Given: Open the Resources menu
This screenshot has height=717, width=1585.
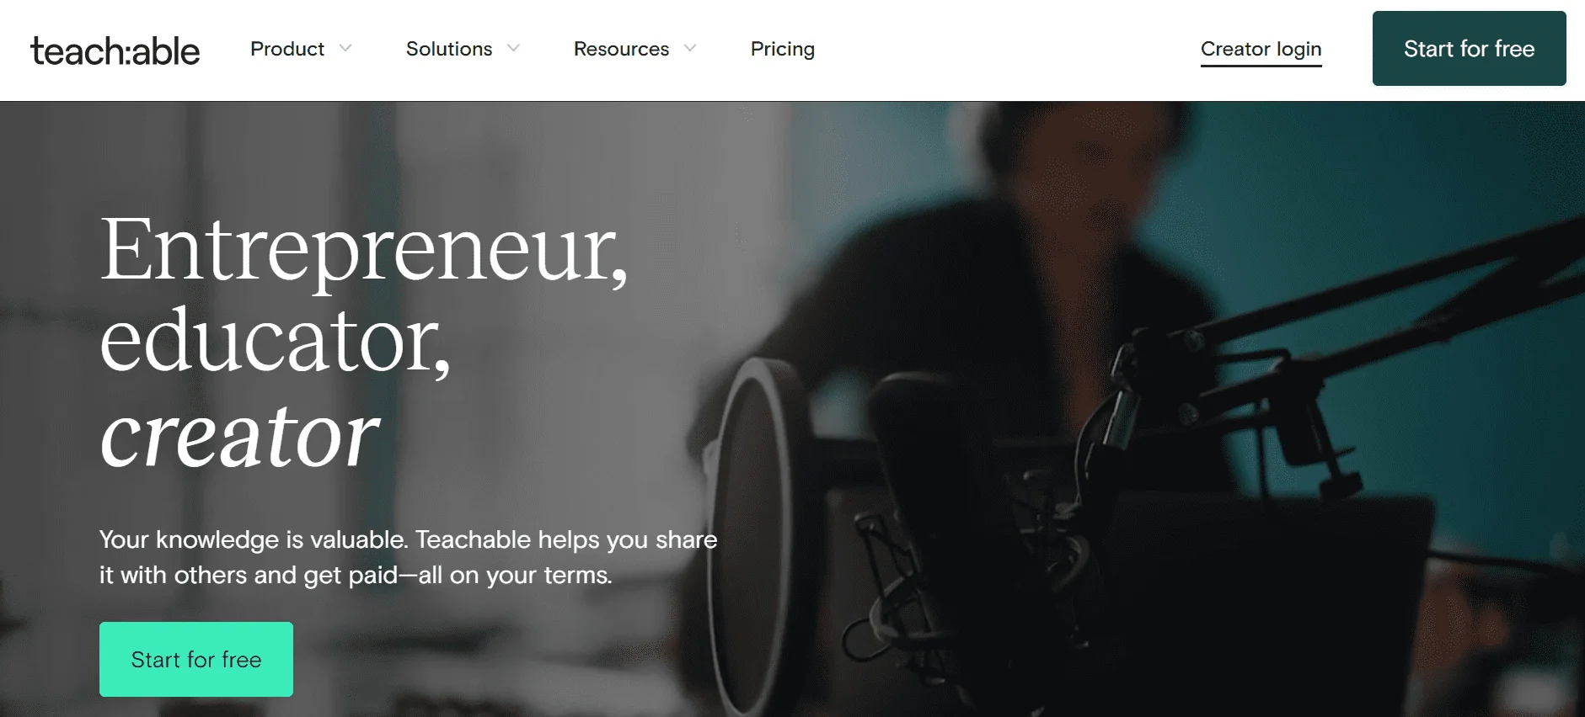Looking at the screenshot, I should tap(621, 49).
